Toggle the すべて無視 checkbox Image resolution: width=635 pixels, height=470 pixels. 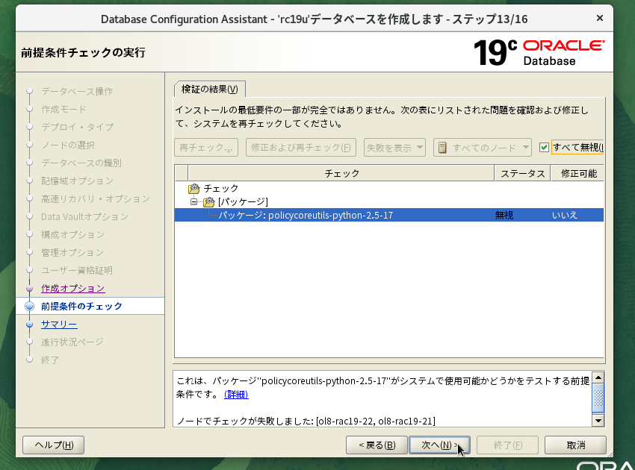(x=544, y=148)
